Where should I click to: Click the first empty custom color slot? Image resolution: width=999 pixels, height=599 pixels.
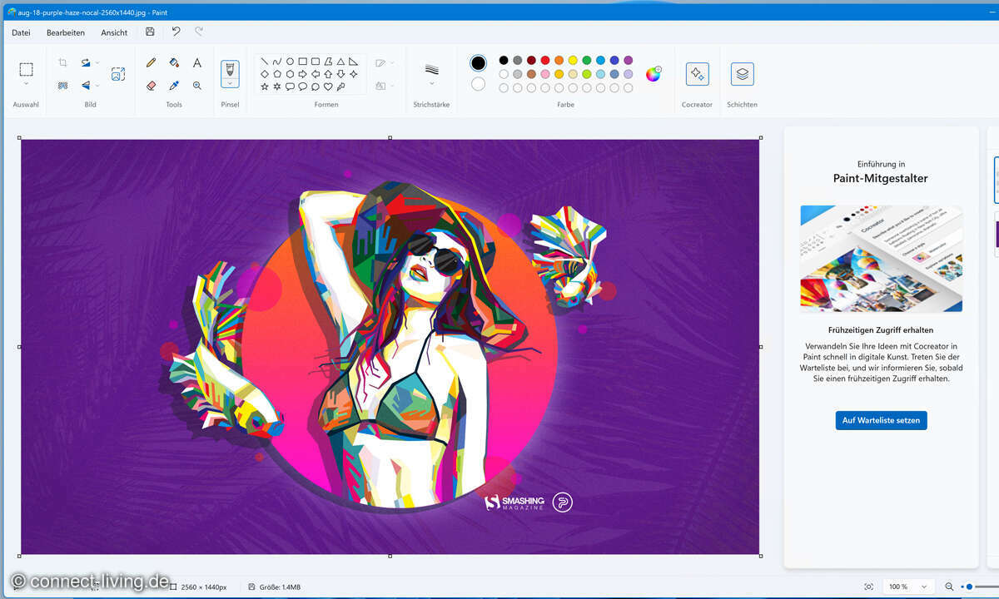click(x=504, y=87)
